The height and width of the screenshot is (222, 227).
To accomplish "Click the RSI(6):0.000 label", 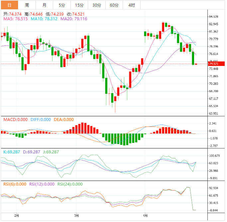I will click(15, 184).
